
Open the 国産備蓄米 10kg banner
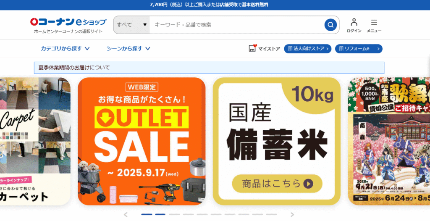pyautogui.click(x=276, y=142)
